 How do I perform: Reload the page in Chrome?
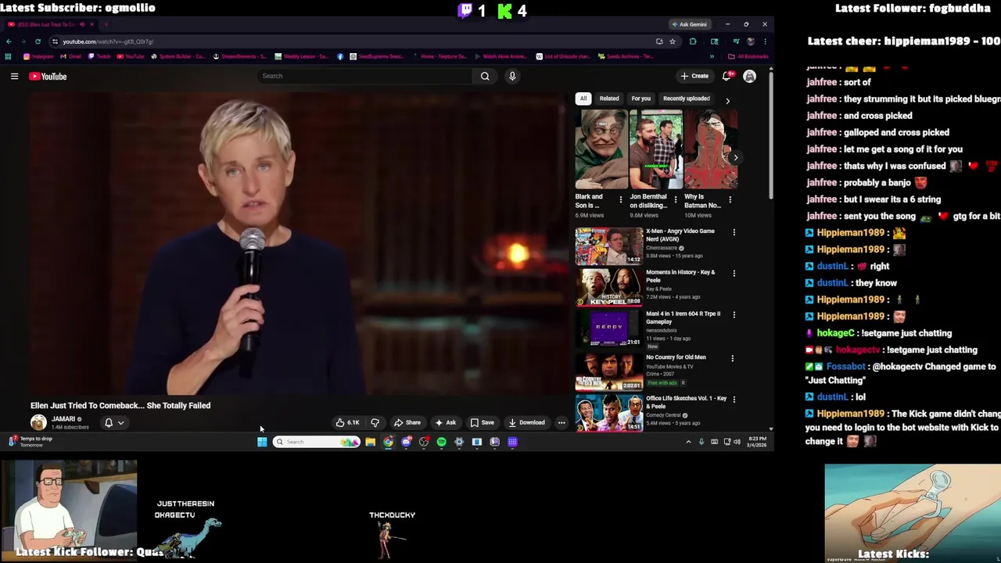pyautogui.click(x=38, y=41)
